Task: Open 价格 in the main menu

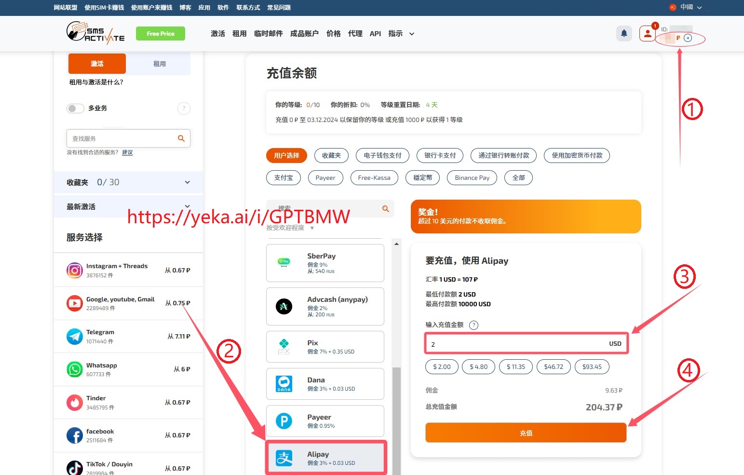Action: (x=333, y=33)
